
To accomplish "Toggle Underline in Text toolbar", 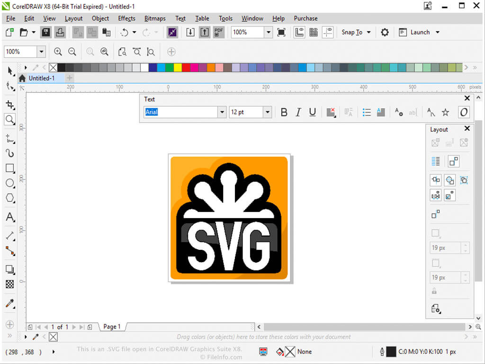I will coord(313,112).
